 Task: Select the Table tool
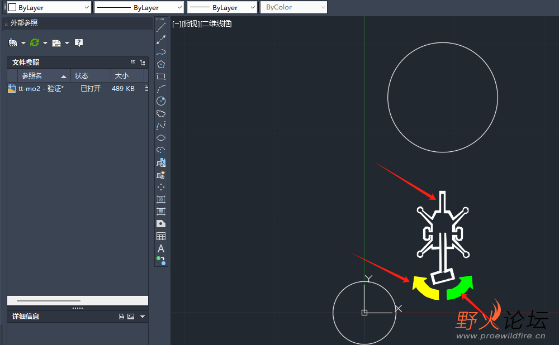coord(161,236)
